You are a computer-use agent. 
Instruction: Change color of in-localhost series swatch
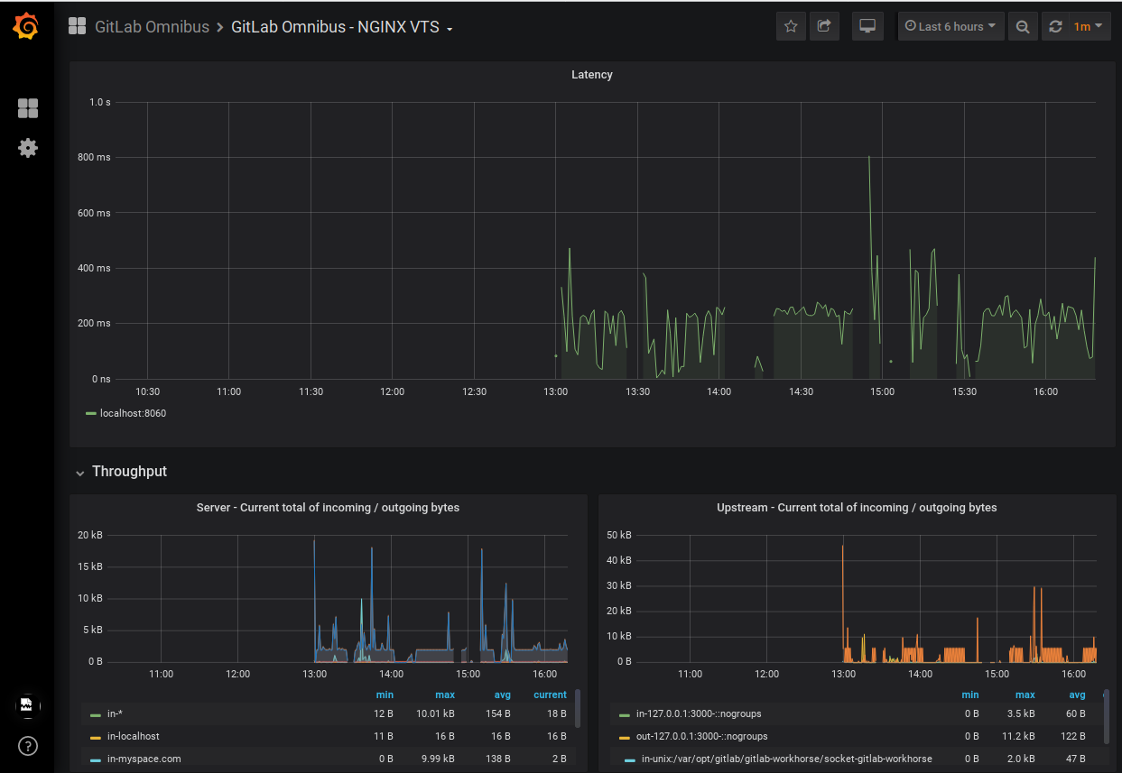click(96, 737)
